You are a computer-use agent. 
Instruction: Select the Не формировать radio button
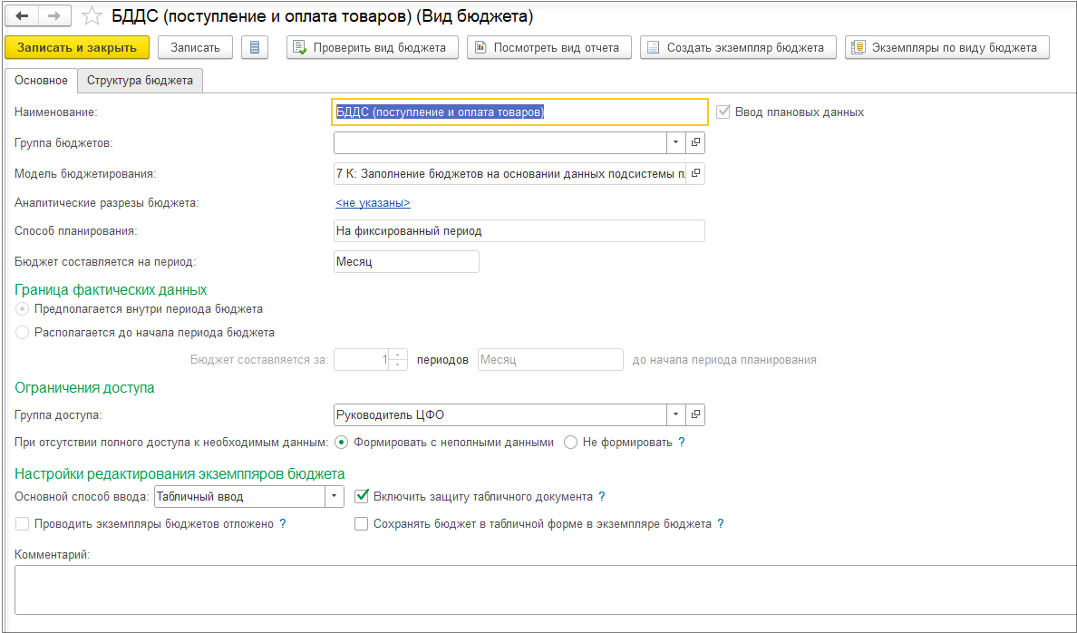[571, 443]
